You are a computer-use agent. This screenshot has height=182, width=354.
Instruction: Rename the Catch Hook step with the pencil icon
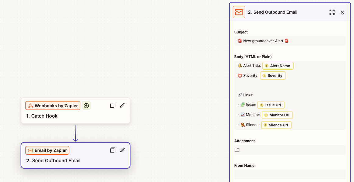click(122, 105)
